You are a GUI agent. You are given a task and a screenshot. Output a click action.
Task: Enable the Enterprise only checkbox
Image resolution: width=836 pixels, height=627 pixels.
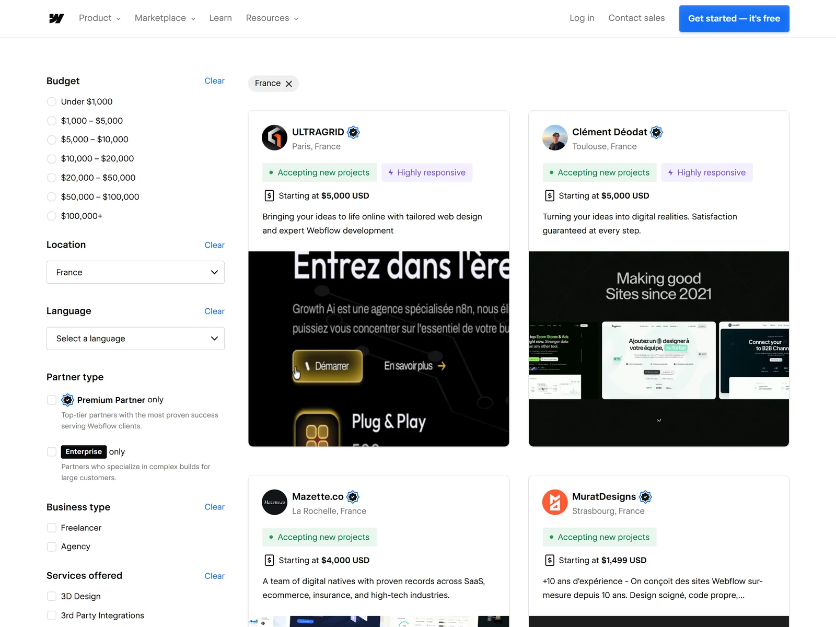pos(52,452)
